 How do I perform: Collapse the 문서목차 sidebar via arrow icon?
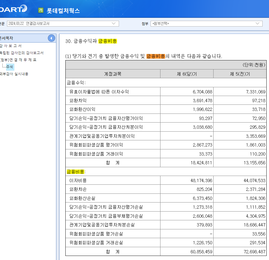(x=51, y=38)
